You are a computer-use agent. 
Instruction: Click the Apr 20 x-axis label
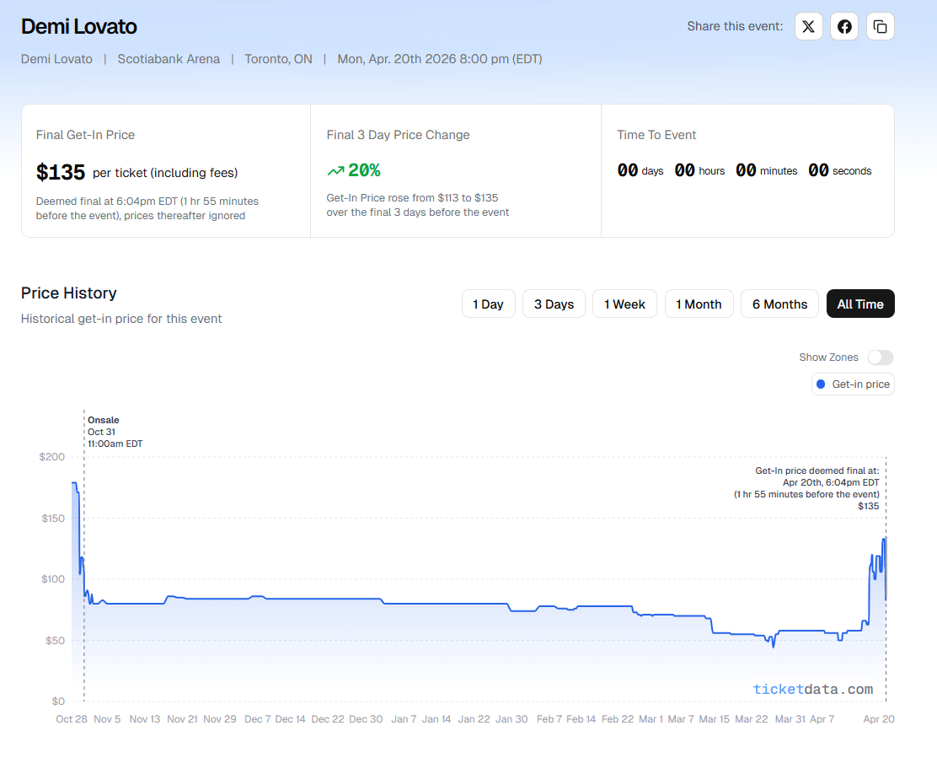click(x=879, y=719)
